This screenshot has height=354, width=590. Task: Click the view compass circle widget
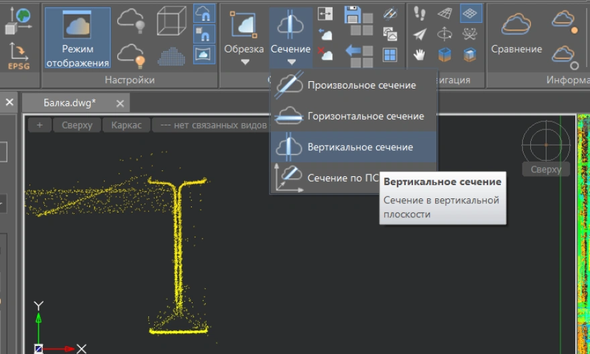pos(546,143)
